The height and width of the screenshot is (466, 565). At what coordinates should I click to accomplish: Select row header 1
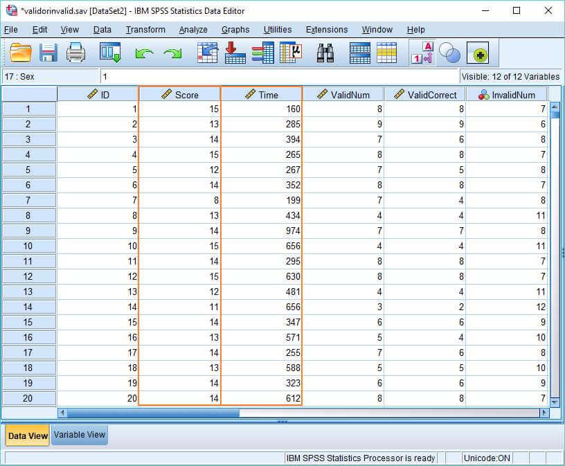(28, 109)
